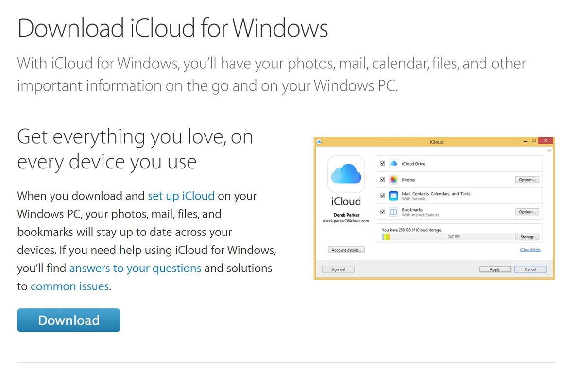The image size is (583, 370).
Task: Uncheck the iCloud Drive checkbox
Action: point(382,164)
